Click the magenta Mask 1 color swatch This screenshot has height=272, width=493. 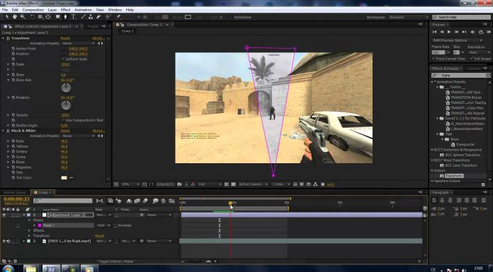40,225
